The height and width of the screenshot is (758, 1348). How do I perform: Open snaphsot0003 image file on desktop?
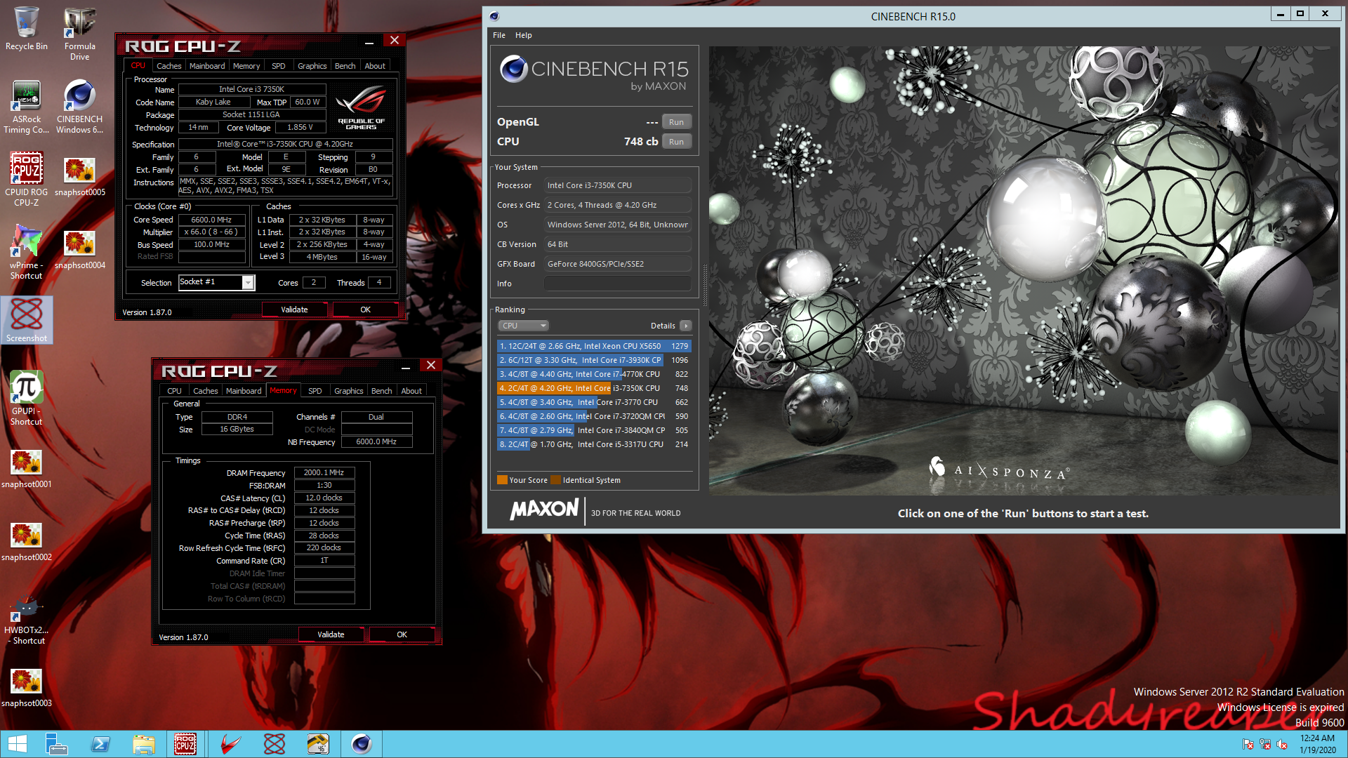26,688
